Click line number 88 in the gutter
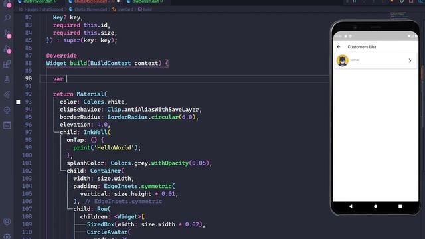This screenshot has height=239, width=425. [x=28, y=64]
